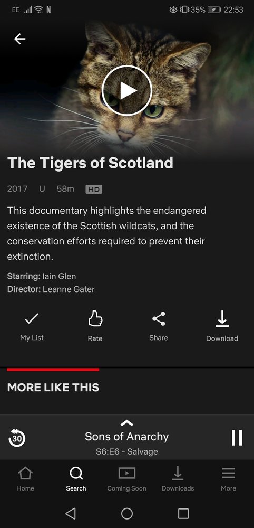Download this documentary with Download icon

coord(222,318)
